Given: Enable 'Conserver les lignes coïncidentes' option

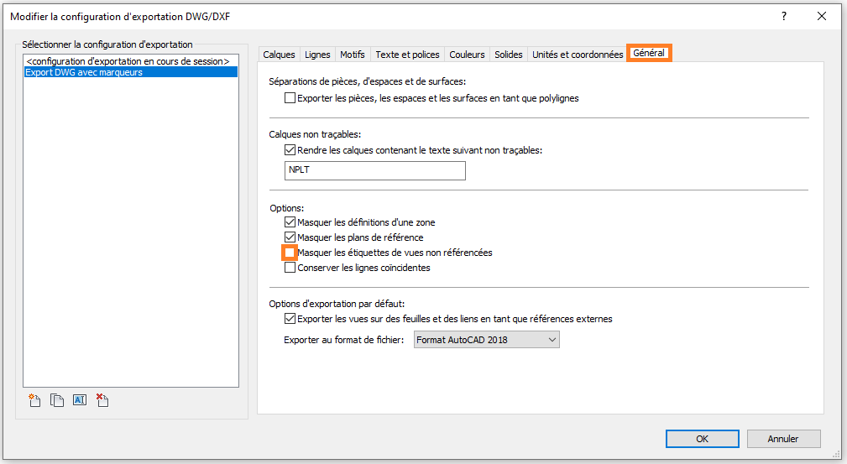Looking at the screenshot, I should (290, 268).
